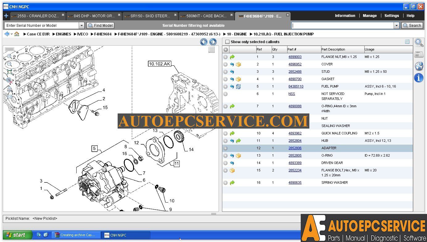
Task: Add ADAPTER row to picklist with plus
Action: [x=225, y=148]
